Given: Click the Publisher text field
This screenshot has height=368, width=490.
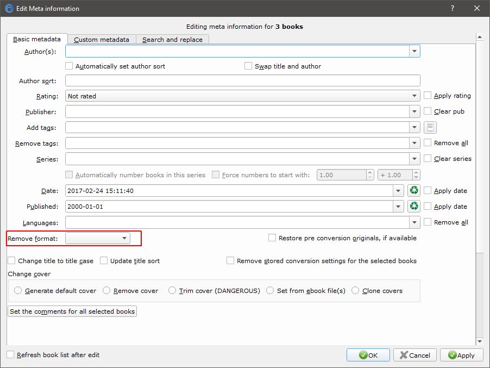Looking at the screenshot, I should coord(237,111).
